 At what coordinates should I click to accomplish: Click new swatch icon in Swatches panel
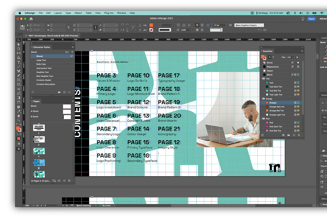click(x=294, y=135)
